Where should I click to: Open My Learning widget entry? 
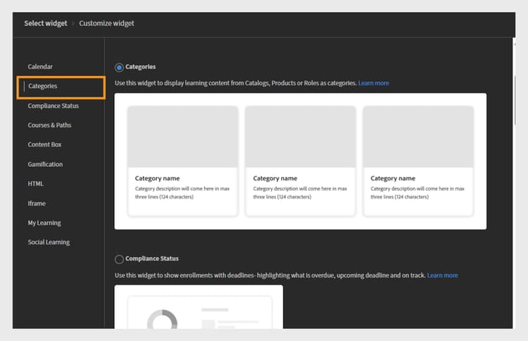point(44,223)
